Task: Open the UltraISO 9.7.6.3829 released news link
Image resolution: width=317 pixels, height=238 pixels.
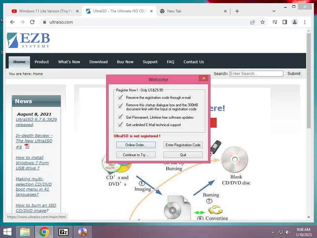Action: (x=36, y=122)
